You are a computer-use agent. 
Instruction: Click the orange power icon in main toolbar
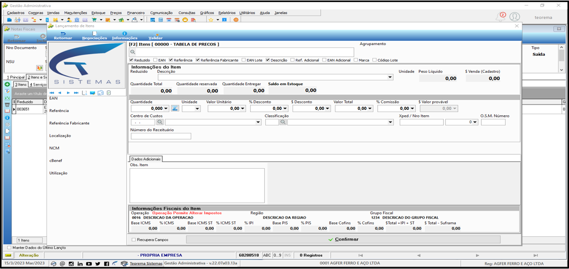pos(236,20)
